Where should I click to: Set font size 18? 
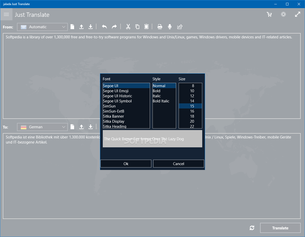[x=190, y=116]
